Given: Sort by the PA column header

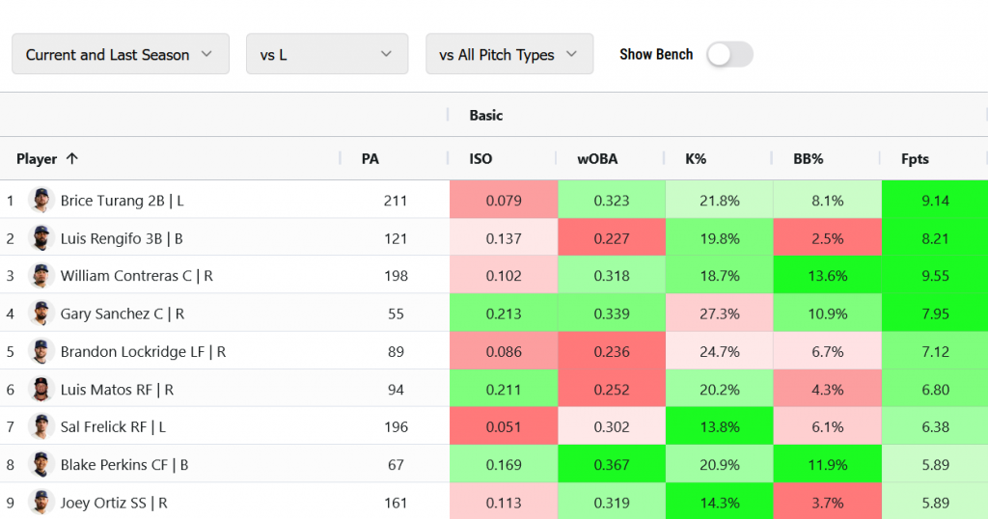Looking at the screenshot, I should coord(370,159).
